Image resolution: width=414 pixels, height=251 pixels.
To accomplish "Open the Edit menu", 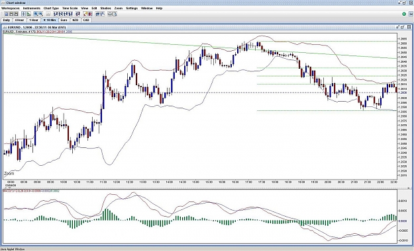I will point(94,8).
